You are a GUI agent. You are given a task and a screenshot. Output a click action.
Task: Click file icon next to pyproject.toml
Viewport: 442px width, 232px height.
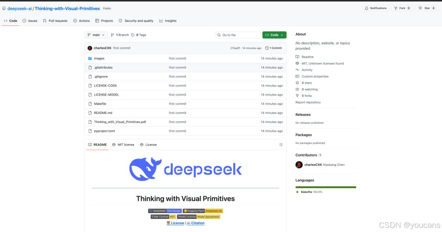pyautogui.click(x=90, y=131)
